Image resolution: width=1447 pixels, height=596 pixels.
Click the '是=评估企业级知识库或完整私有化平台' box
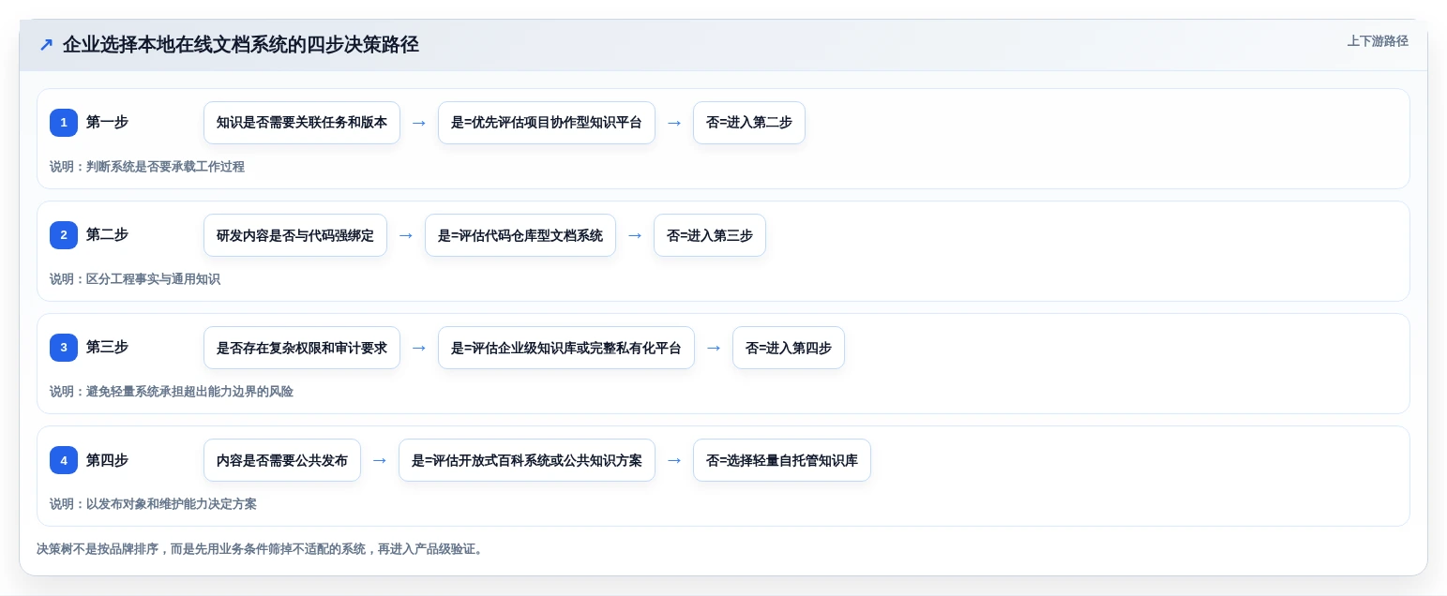[566, 348]
